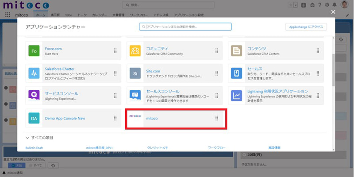354x177 pixels.
Task: Close the app launcher with X
Action: pos(333,12)
